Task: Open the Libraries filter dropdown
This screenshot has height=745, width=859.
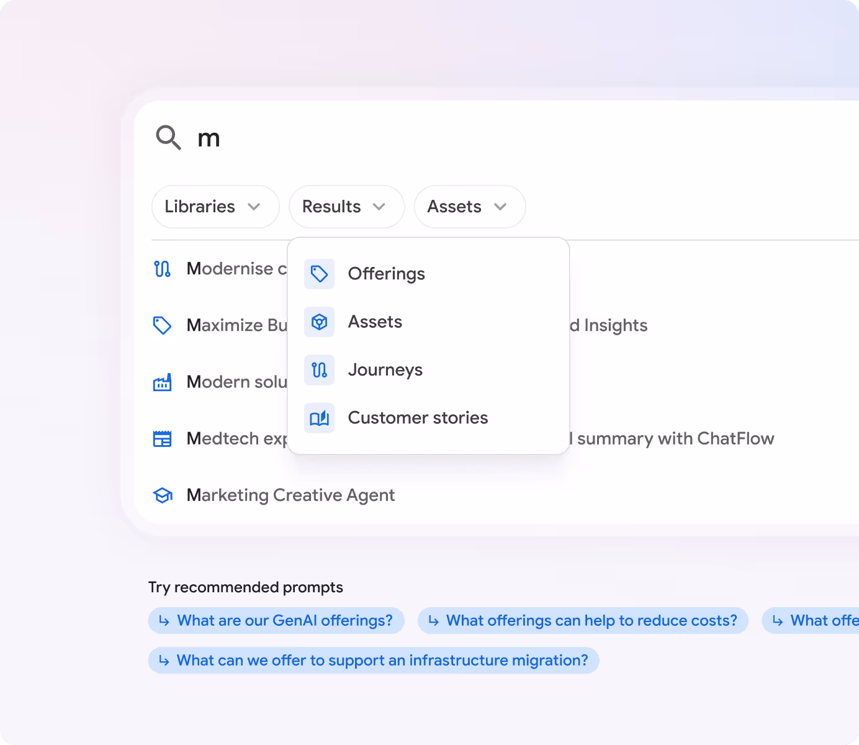Action: tap(215, 207)
